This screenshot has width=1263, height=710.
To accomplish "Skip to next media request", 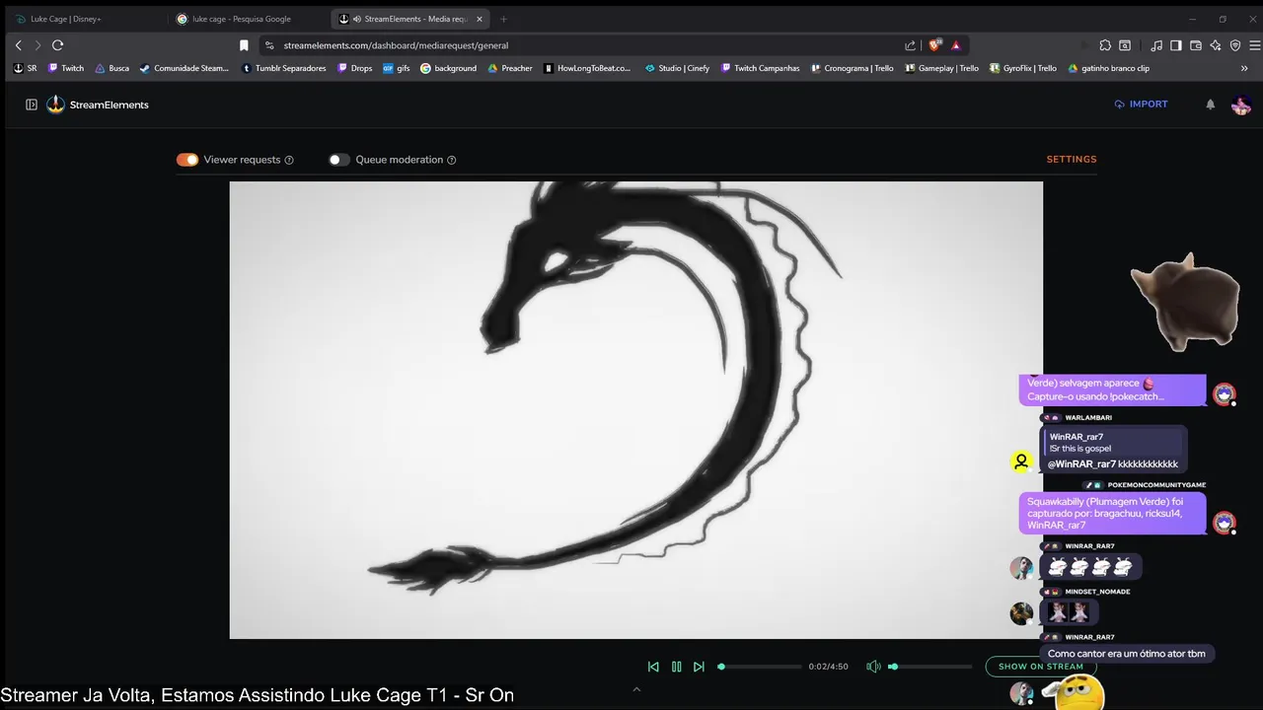I will 699,667.
